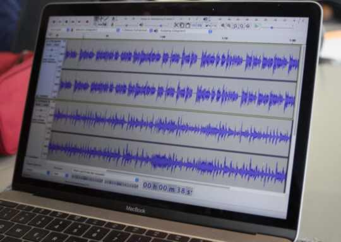
Task: Click the timeline ruler at 1:15
Action: pos(225,38)
